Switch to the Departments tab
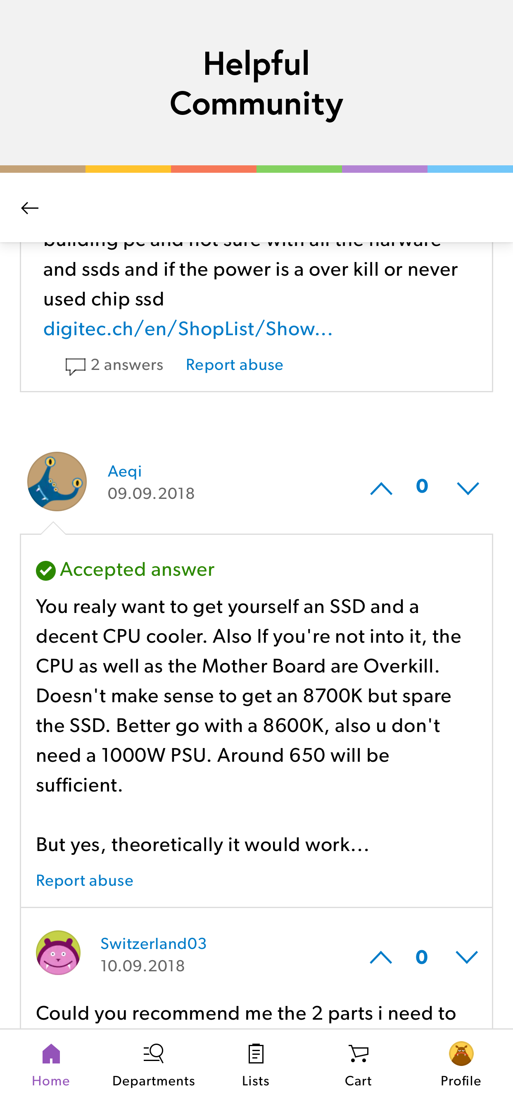Image resolution: width=513 pixels, height=1111 pixels. (154, 1065)
